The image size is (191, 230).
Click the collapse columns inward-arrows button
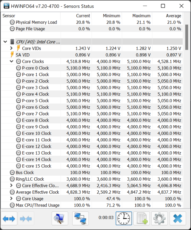click(x=26, y=219)
